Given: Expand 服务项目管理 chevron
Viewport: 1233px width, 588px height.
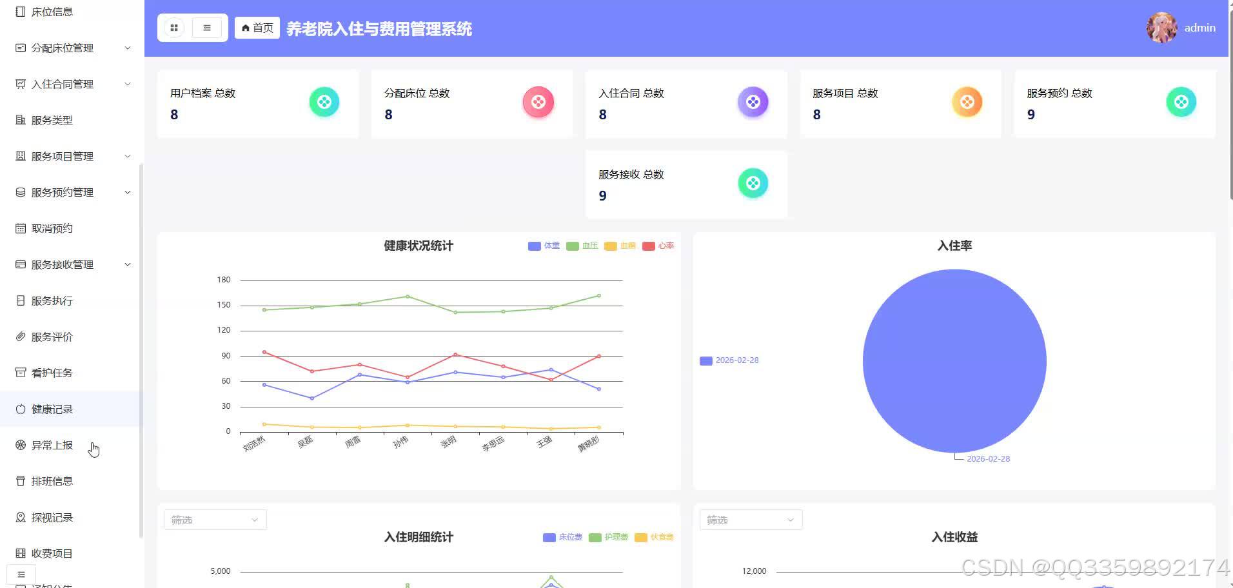Looking at the screenshot, I should pos(127,156).
